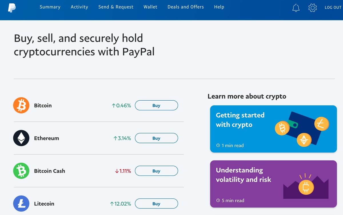Screen dimensions: 343x215
Task: Click the Ethereum coin icon
Action: (21, 138)
